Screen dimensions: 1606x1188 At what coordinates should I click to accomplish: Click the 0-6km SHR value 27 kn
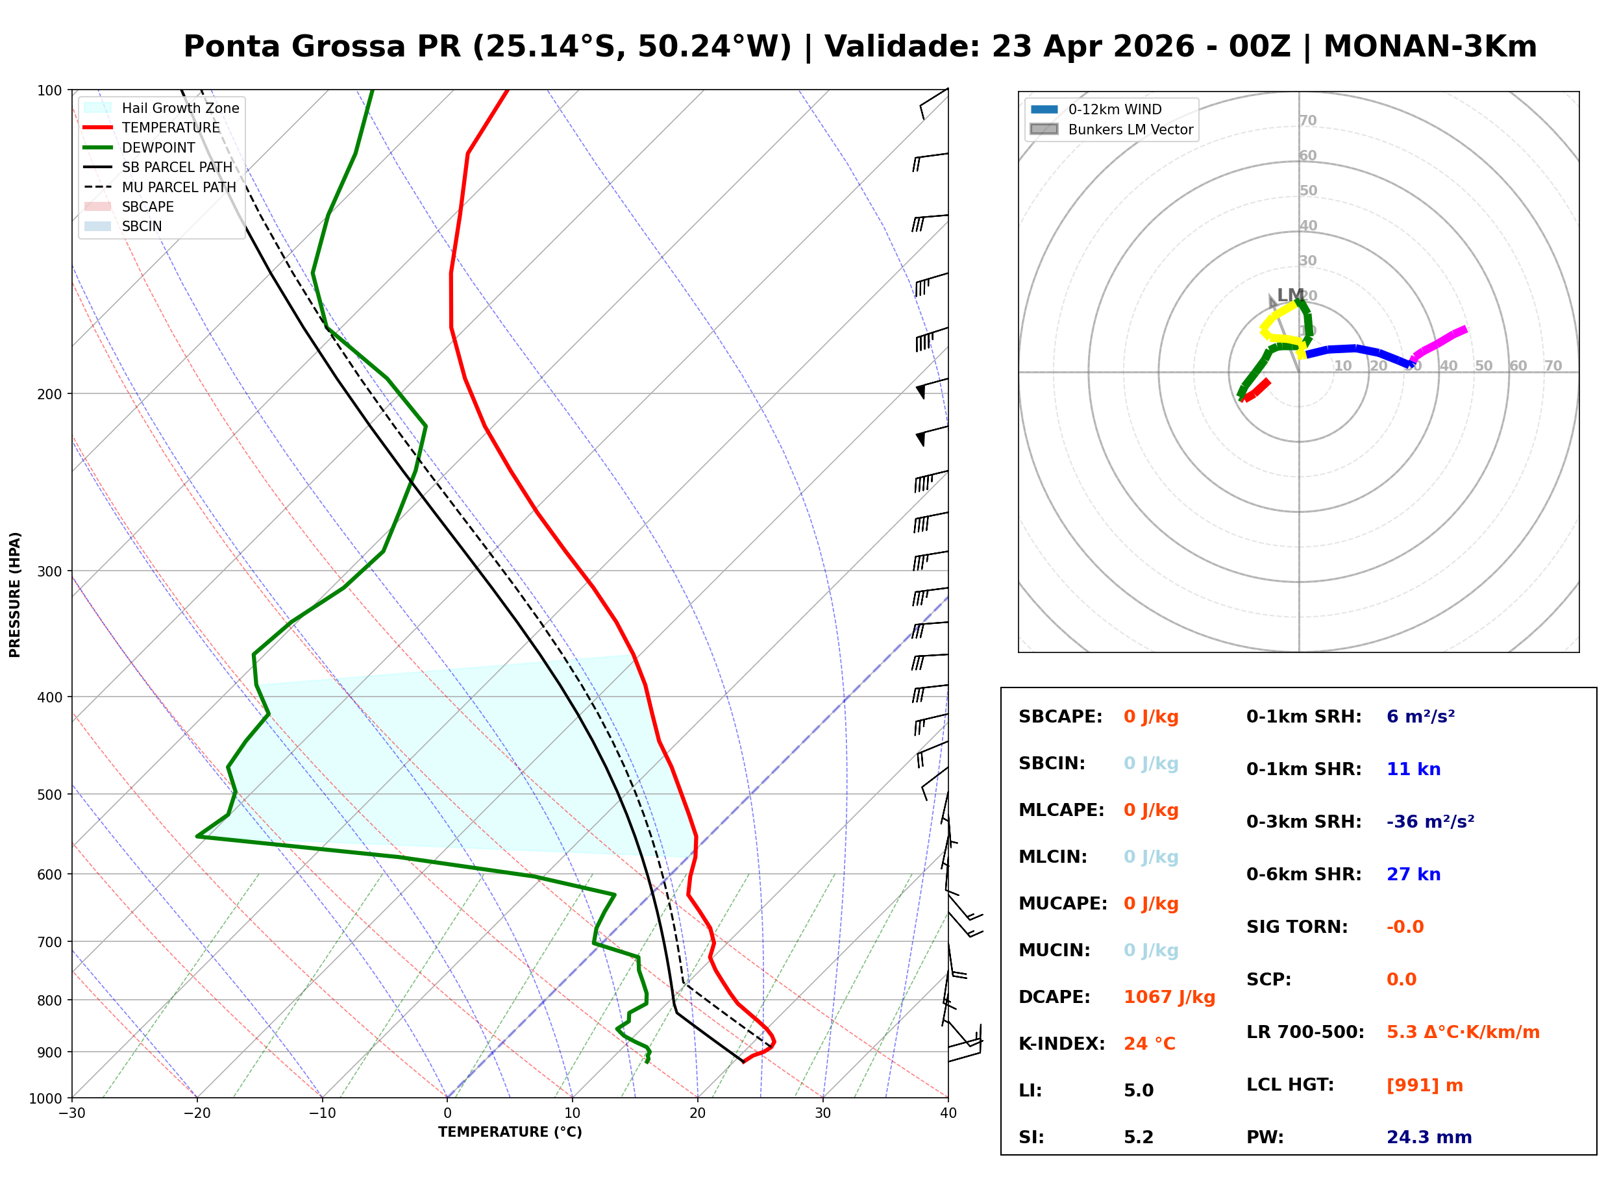tap(1413, 874)
